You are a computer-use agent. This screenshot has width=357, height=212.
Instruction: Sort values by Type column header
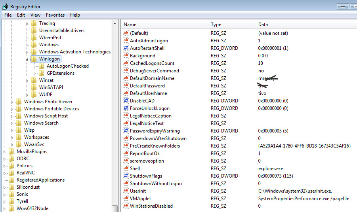[232, 24]
